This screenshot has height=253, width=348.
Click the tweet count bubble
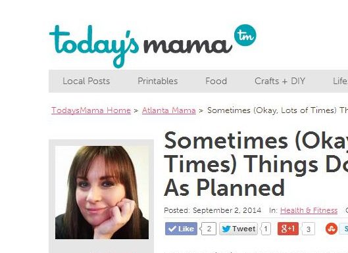265,229
